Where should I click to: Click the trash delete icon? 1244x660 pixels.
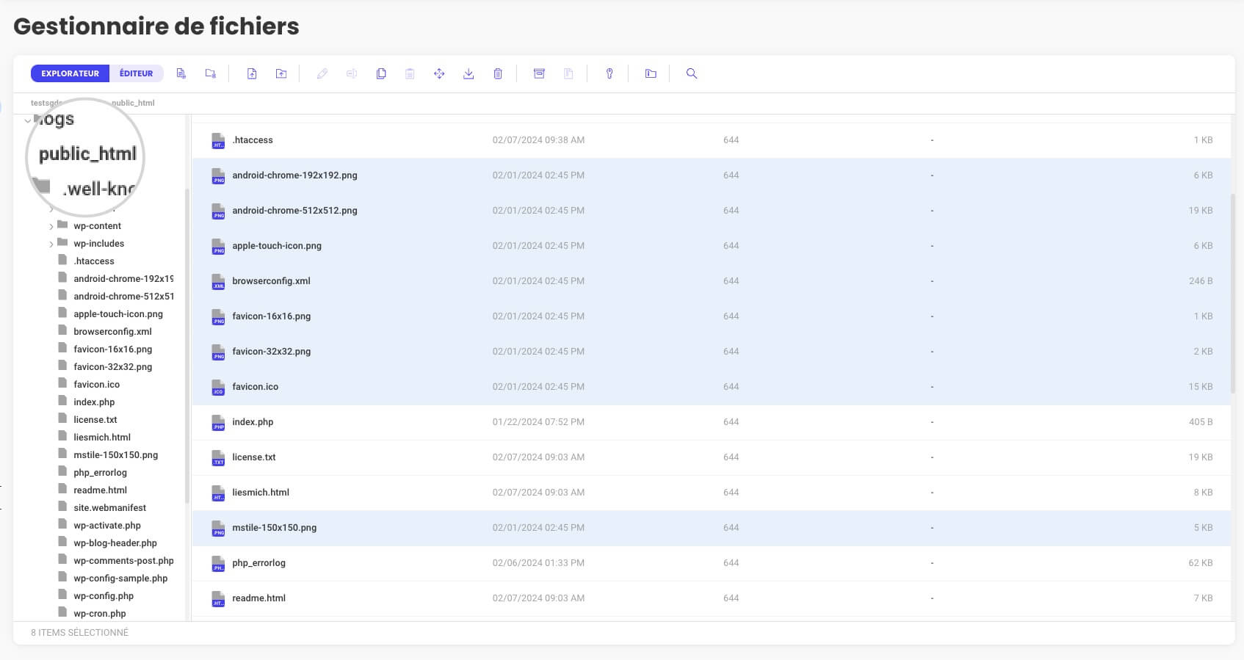coord(498,73)
